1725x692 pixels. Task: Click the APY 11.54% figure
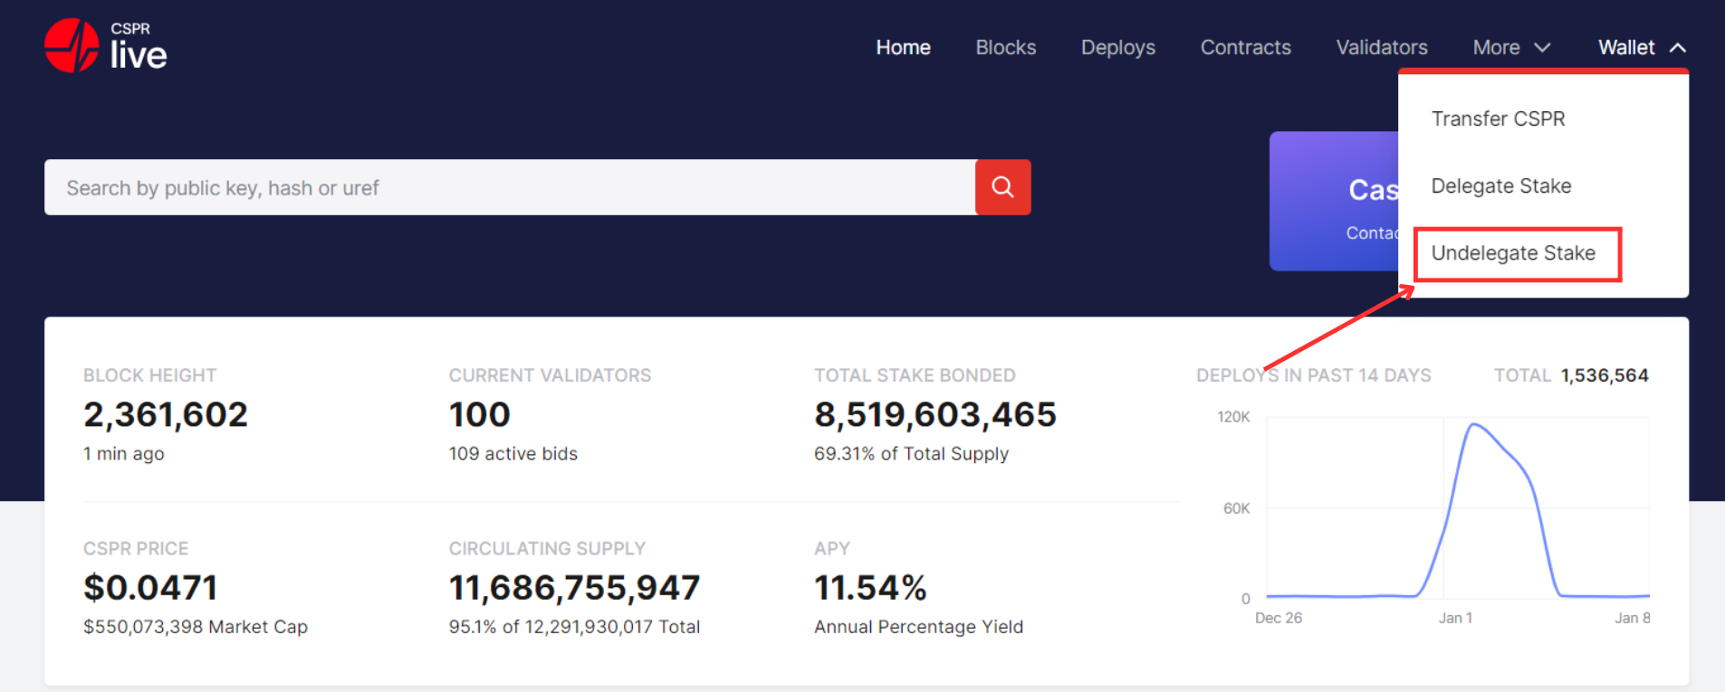(x=870, y=588)
